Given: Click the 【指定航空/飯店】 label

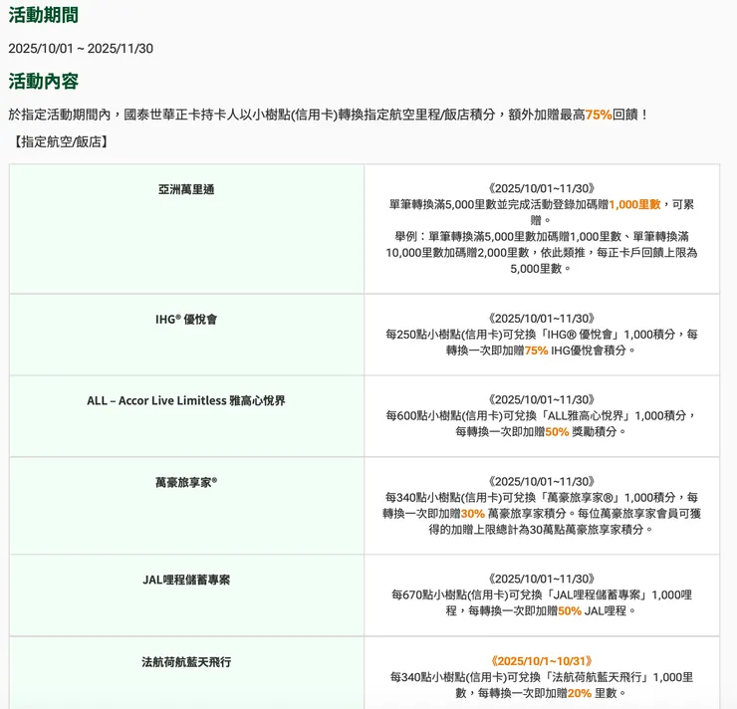Looking at the screenshot, I should tap(59, 141).
